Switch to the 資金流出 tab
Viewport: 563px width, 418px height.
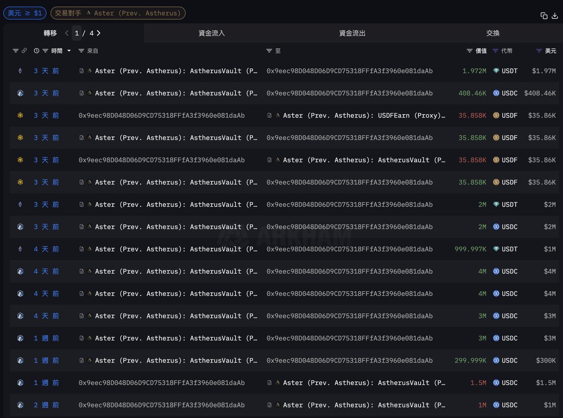pos(352,33)
